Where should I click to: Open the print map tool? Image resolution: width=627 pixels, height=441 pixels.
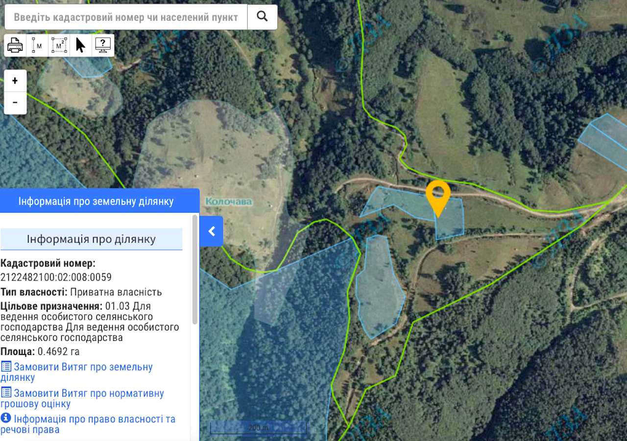(15, 45)
